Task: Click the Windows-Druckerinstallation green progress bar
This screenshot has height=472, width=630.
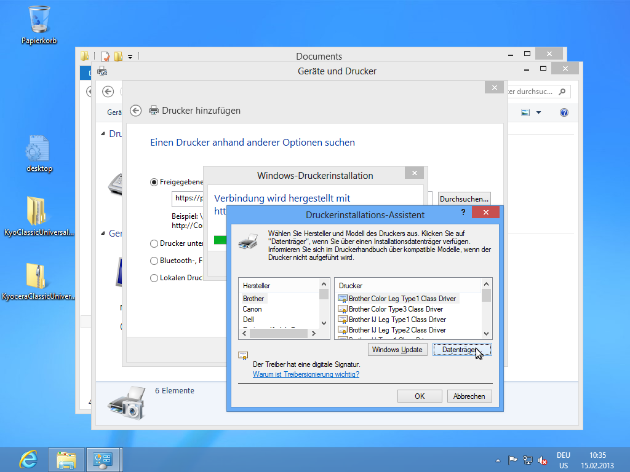Action: (220, 240)
